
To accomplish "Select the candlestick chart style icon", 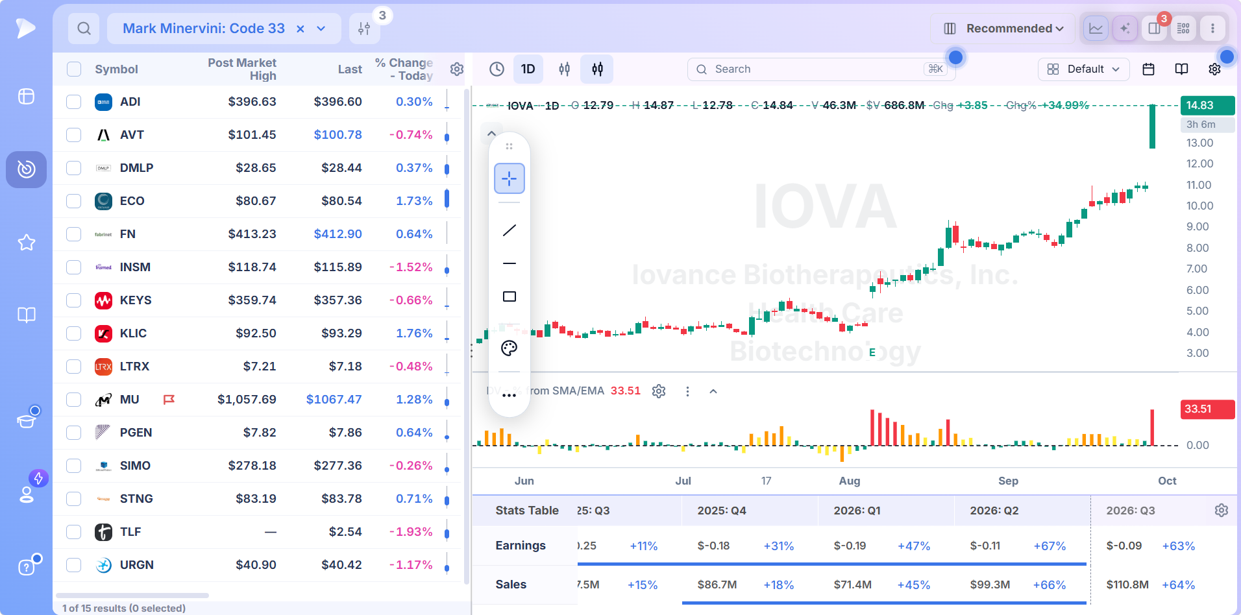I will coord(597,69).
